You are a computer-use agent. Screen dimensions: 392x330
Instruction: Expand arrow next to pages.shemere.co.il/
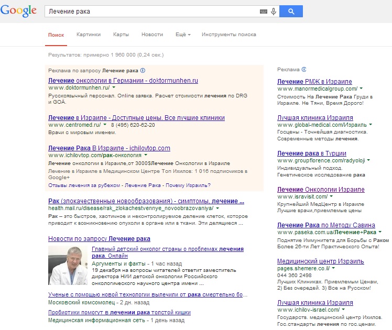[333, 268]
